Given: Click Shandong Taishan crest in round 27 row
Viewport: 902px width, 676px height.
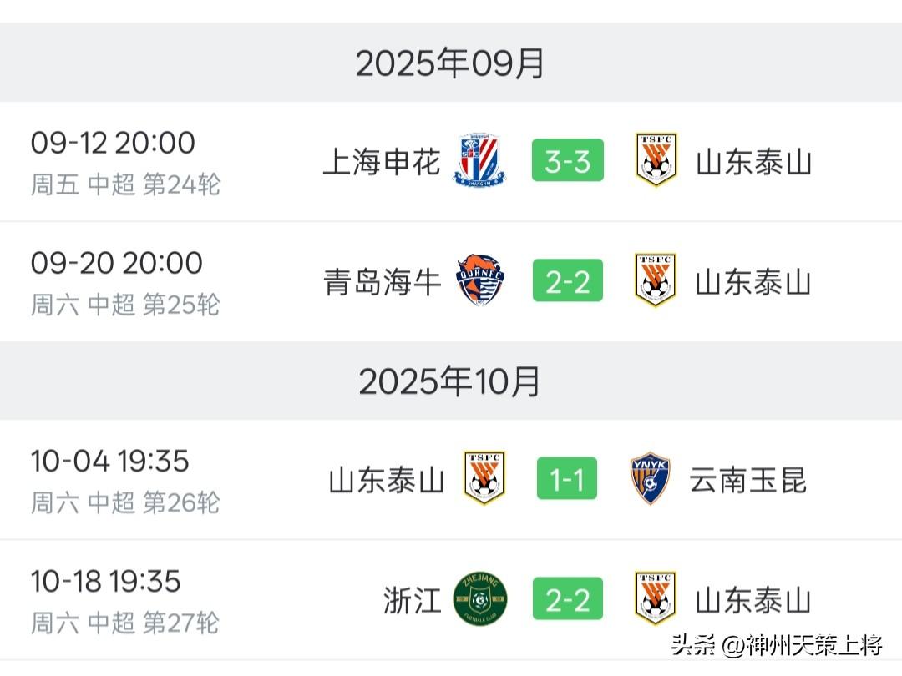Looking at the screenshot, I should coord(656,599).
